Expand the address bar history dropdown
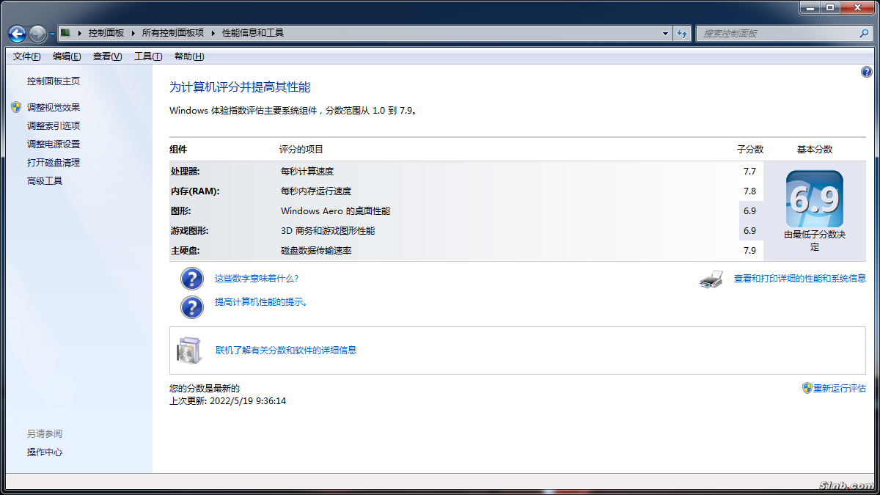880x495 pixels. pyautogui.click(x=665, y=33)
